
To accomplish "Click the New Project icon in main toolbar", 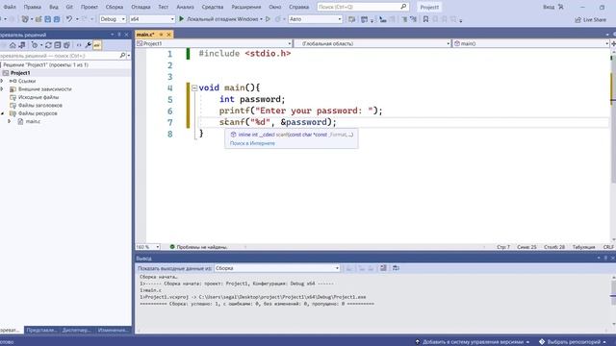I will click(x=25, y=19).
